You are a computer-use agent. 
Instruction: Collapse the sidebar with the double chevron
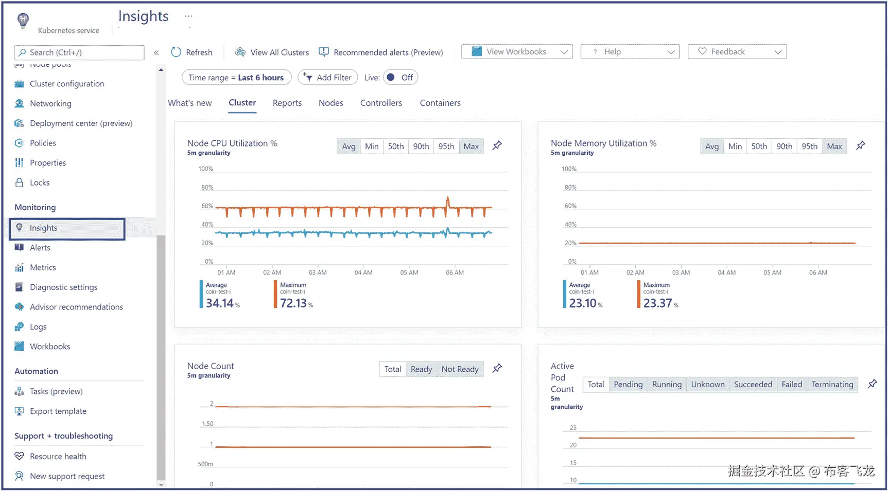coord(156,52)
